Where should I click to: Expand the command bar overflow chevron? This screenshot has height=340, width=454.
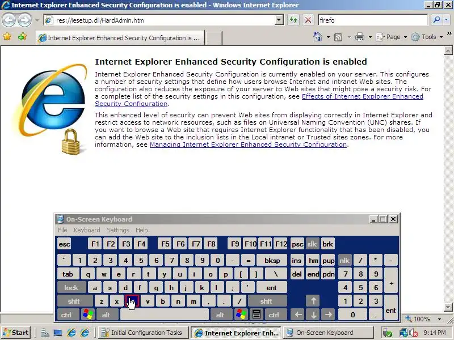(449, 33)
